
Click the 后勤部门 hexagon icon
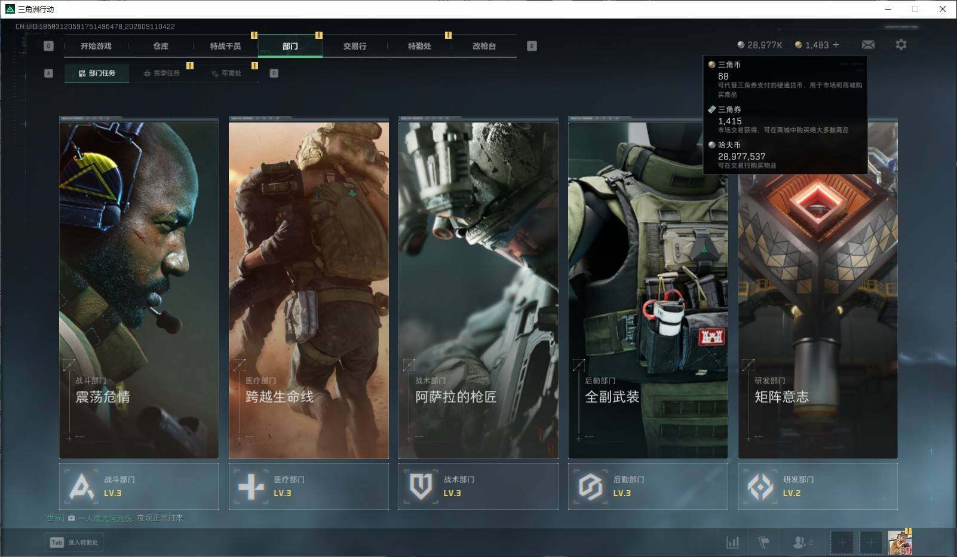point(590,486)
